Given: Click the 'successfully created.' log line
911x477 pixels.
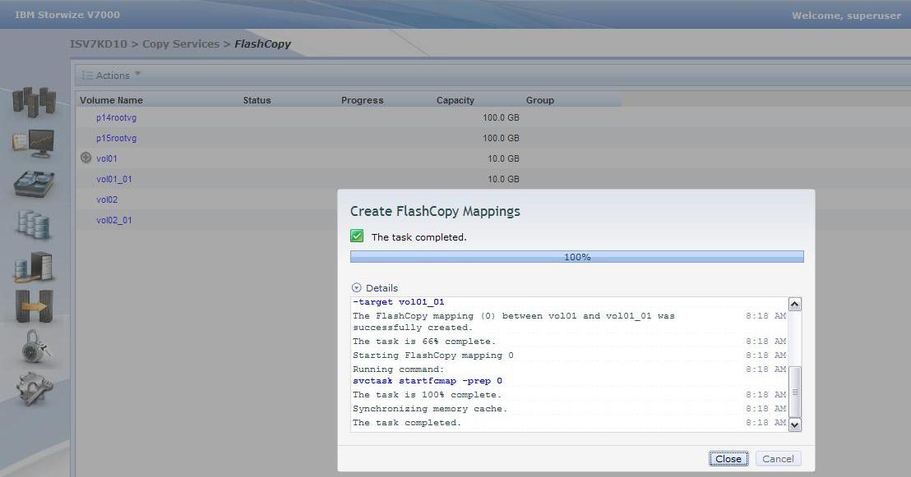Looking at the screenshot, I should coord(413,328).
